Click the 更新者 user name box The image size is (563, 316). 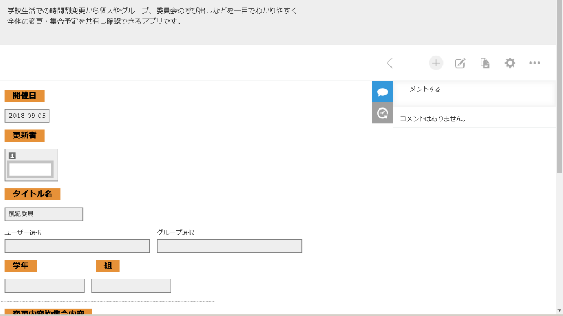point(31,170)
